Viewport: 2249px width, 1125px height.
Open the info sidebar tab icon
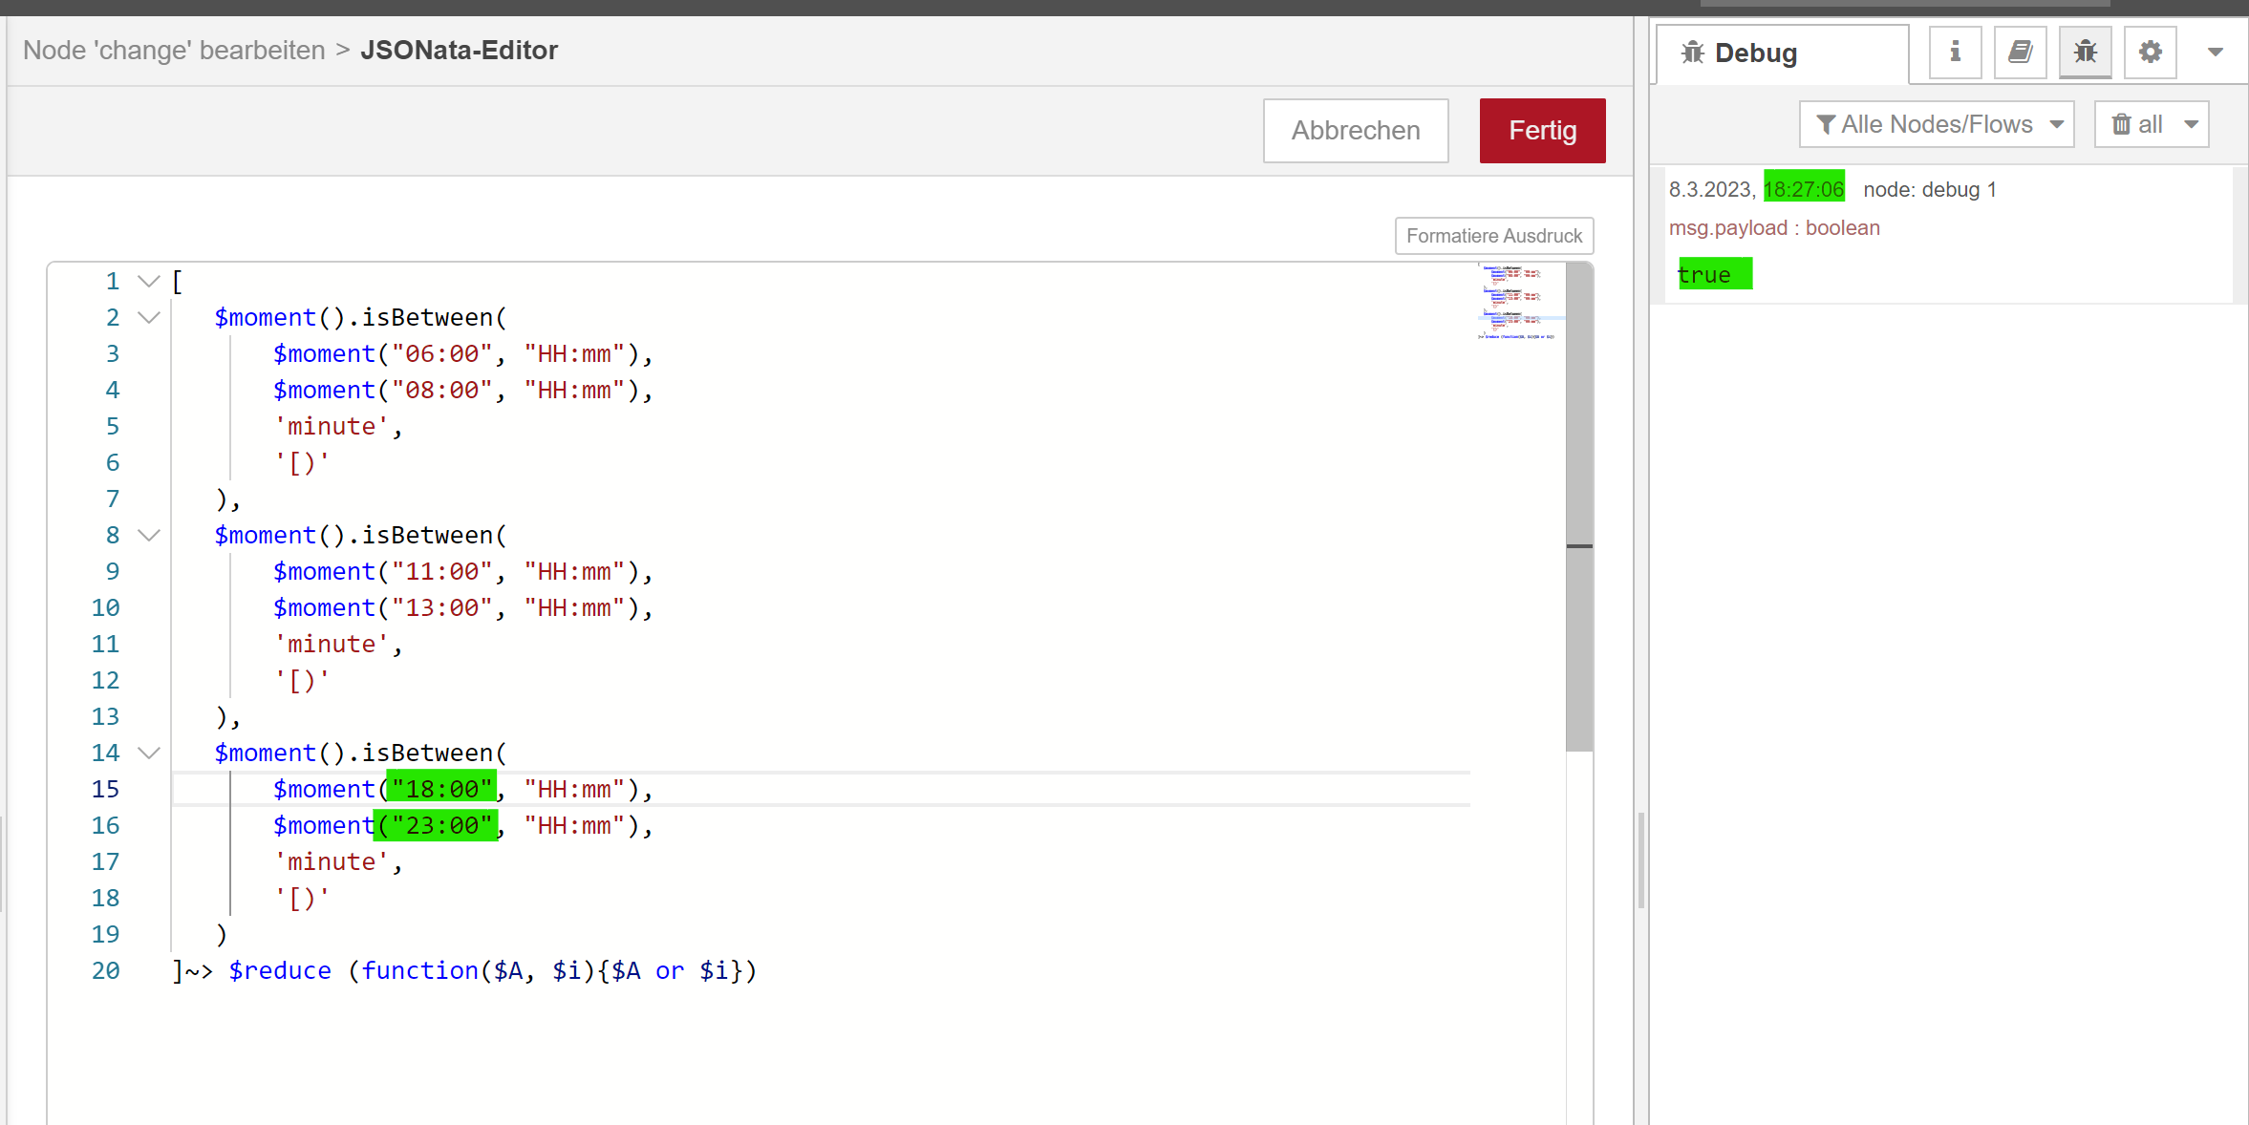(1955, 52)
